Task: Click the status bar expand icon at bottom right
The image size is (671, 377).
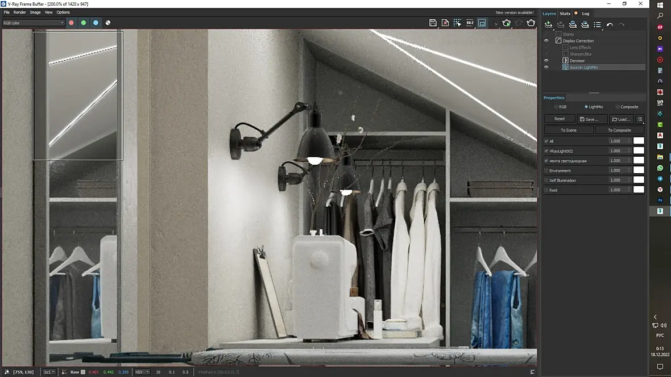Action: [x=532, y=372]
